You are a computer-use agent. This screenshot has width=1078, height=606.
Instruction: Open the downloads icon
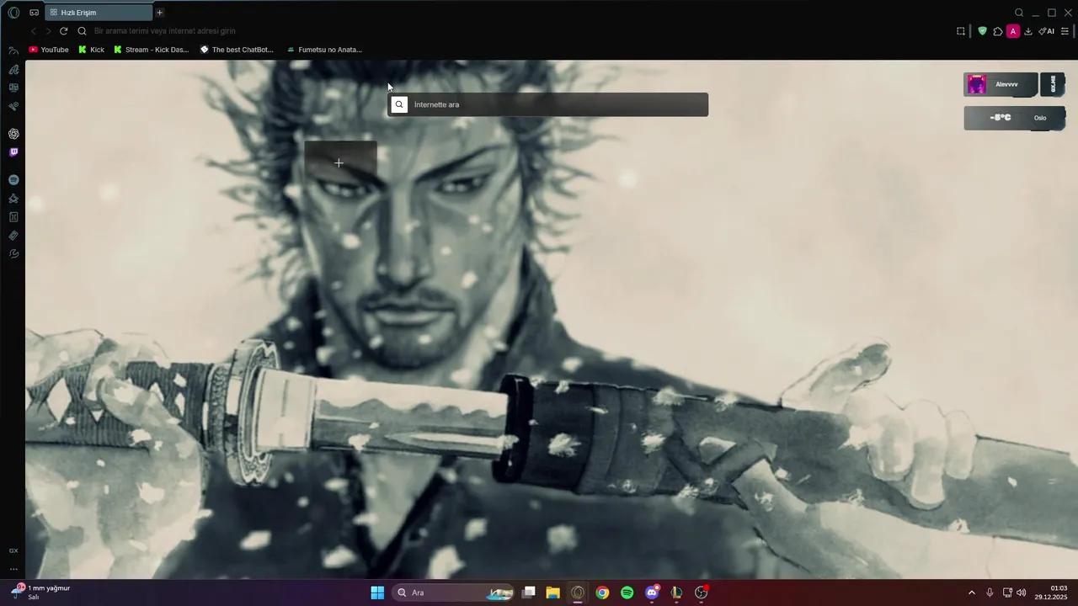pyautogui.click(x=1028, y=31)
